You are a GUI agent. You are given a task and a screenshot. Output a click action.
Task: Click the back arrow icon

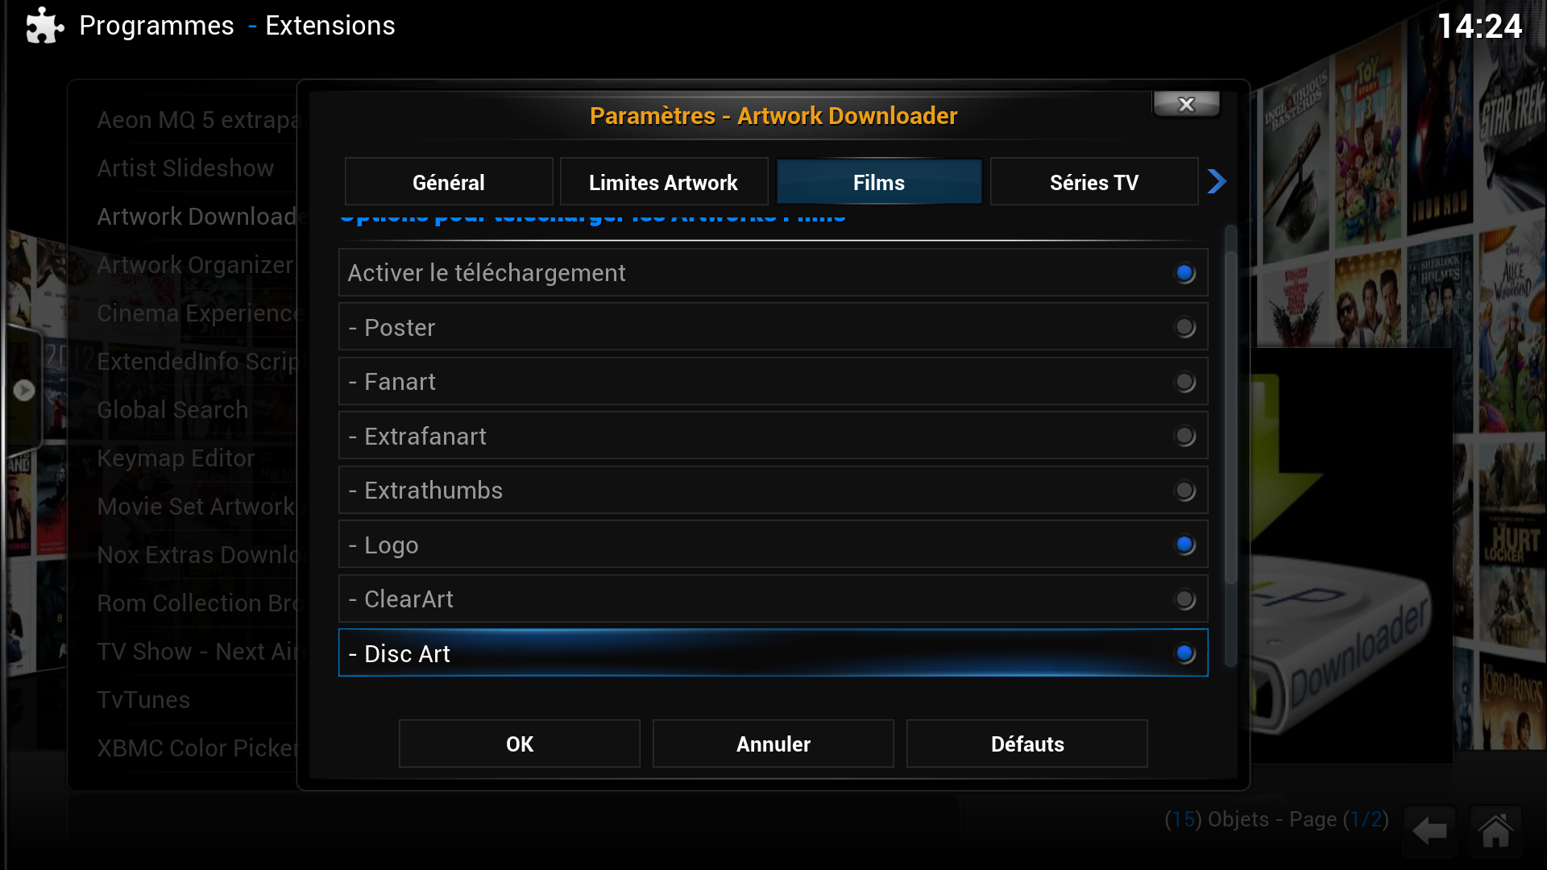[1429, 831]
